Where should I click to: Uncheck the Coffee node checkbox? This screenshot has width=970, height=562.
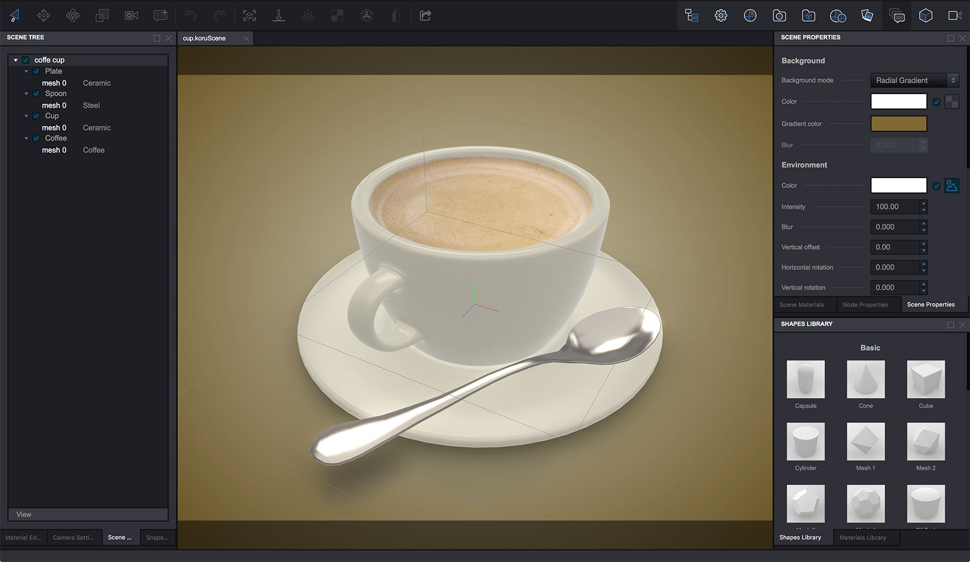point(36,138)
